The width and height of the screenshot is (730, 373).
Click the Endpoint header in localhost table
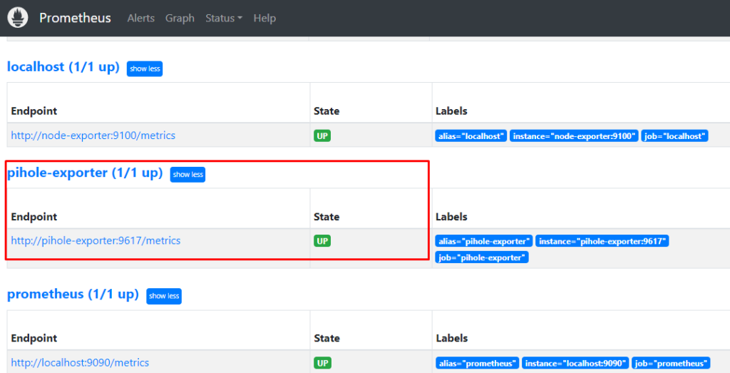34,111
